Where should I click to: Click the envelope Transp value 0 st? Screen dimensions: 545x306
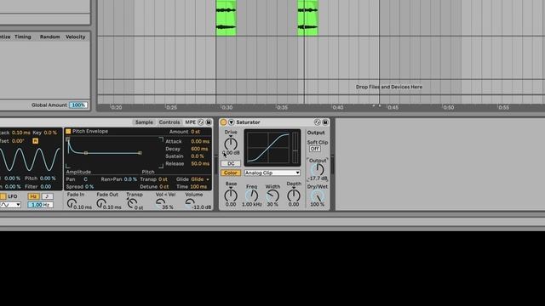click(x=163, y=179)
